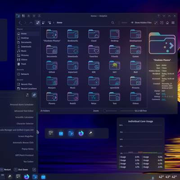Select the Text folder icon
The image size is (180, 180).
click(115, 97)
